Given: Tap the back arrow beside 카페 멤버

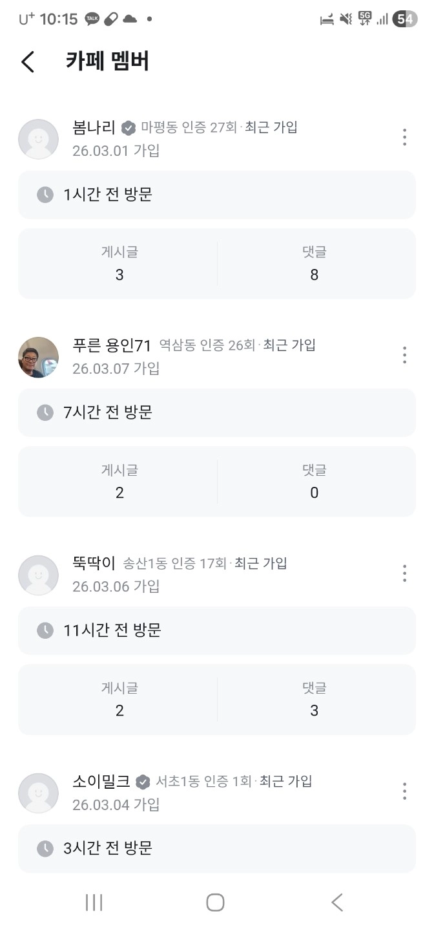Looking at the screenshot, I should click(28, 62).
